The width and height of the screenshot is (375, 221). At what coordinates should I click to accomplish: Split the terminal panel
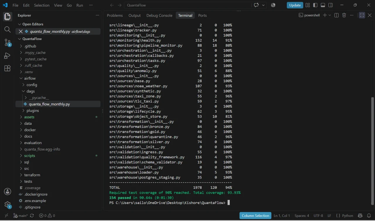click(x=337, y=15)
